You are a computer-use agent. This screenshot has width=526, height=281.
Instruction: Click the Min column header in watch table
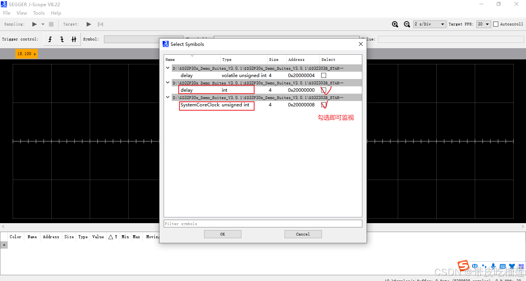pyautogui.click(x=125, y=237)
